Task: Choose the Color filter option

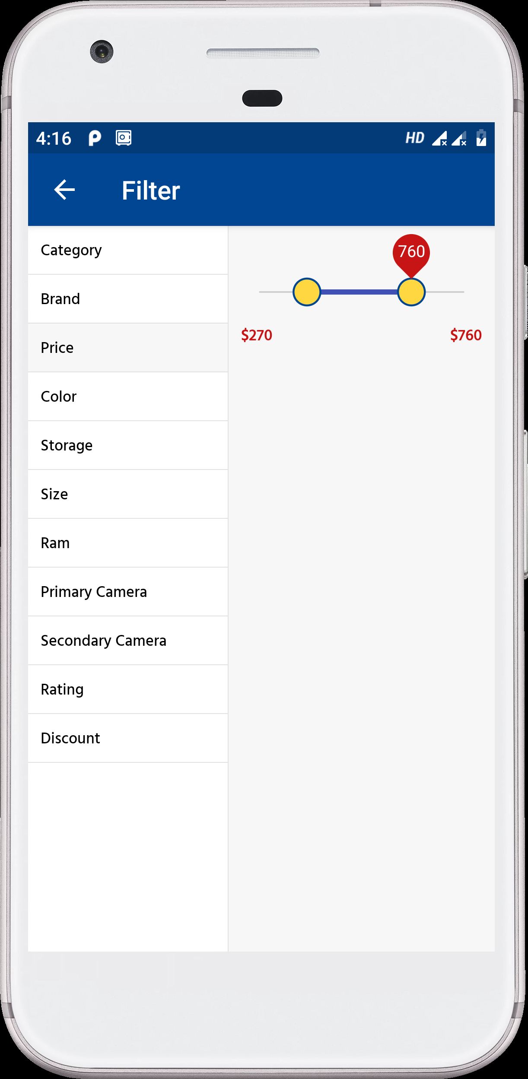Action: click(128, 397)
